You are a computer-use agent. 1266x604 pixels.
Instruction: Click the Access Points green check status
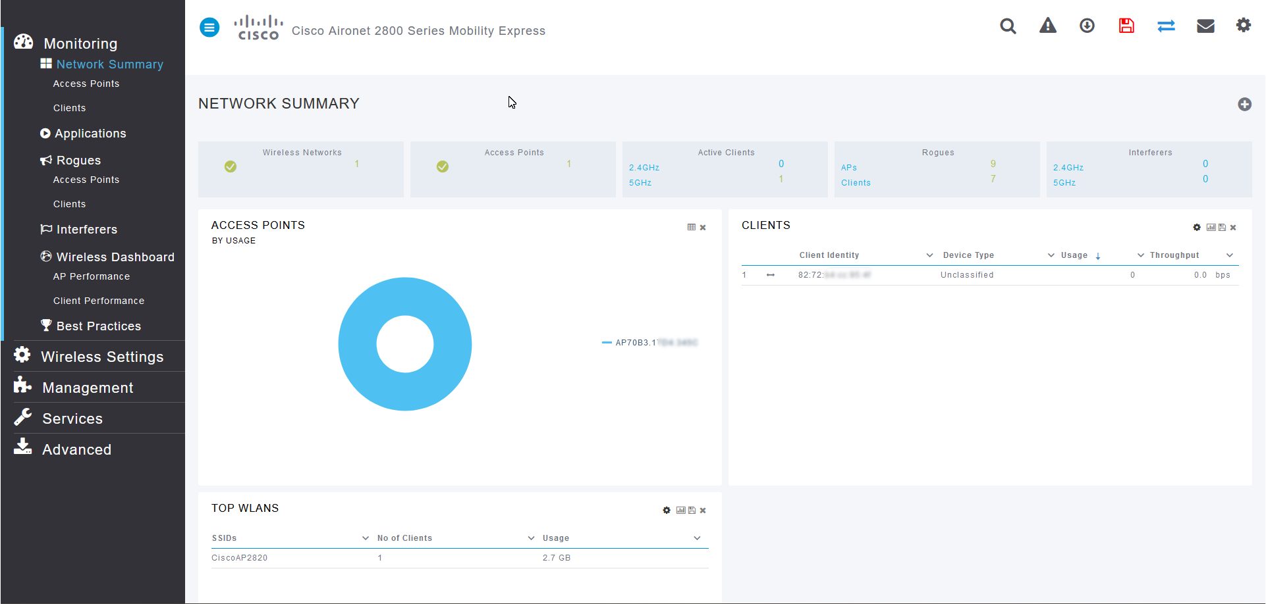(x=443, y=166)
